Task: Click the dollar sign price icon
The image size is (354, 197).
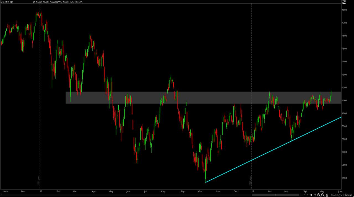Action: click(x=327, y=195)
